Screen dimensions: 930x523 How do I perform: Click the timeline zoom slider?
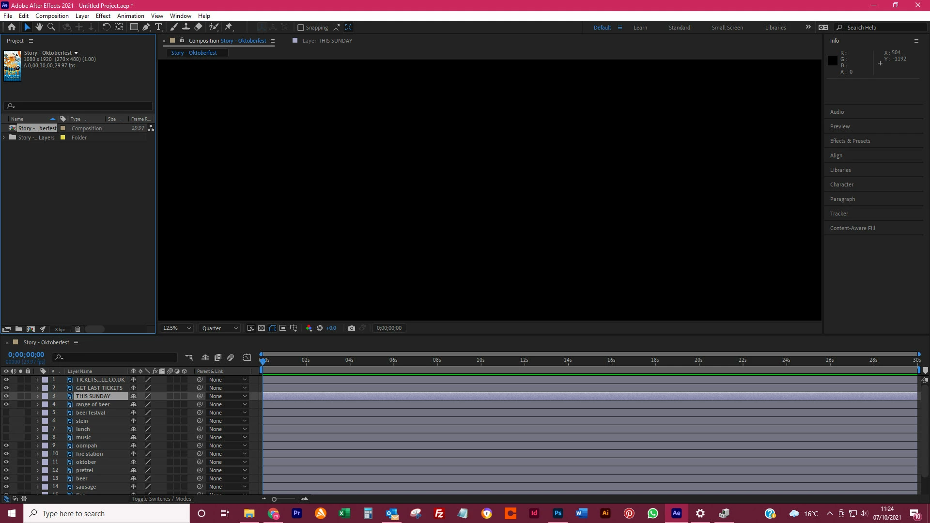274,499
